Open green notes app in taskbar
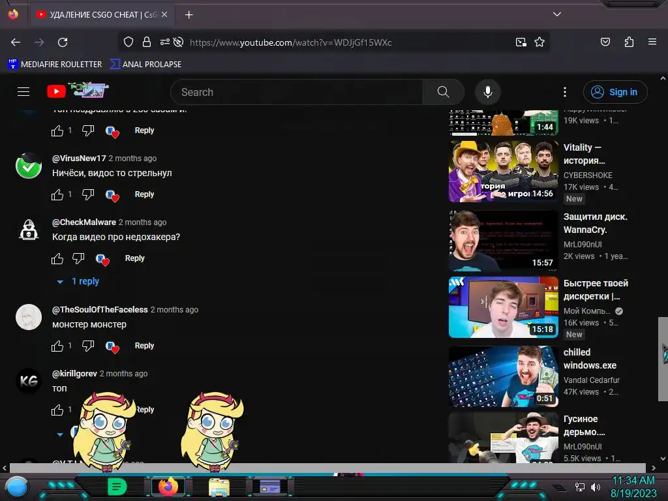This screenshot has width=668, height=501. click(117, 487)
